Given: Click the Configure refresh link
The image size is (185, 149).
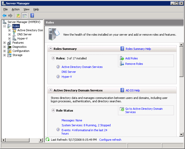Looking at the screenshot, I should (x=110, y=140).
